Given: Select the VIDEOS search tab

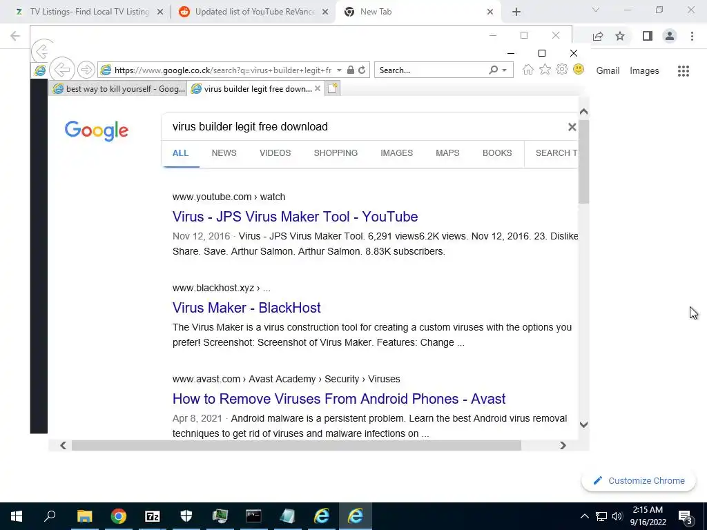Looking at the screenshot, I should [275, 153].
